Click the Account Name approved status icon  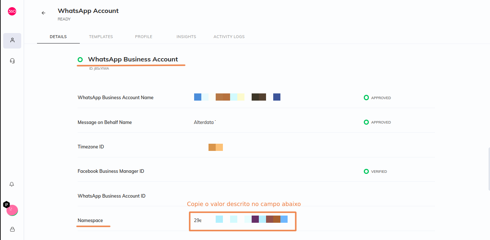click(366, 98)
